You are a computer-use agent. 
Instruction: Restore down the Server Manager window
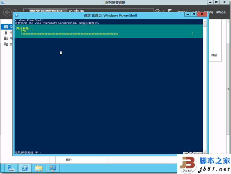(216, 2)
